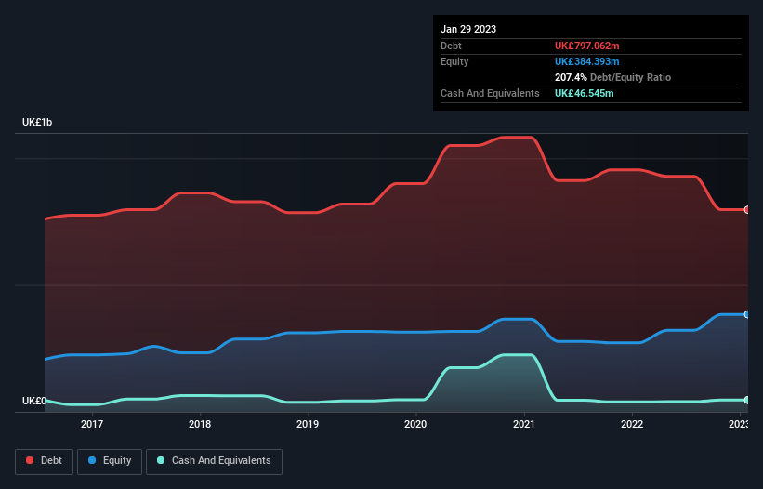Viewport: 763px width, 489px height.
Task: Click the UK£1b y-axis label
Action: [x=37, y=122]
